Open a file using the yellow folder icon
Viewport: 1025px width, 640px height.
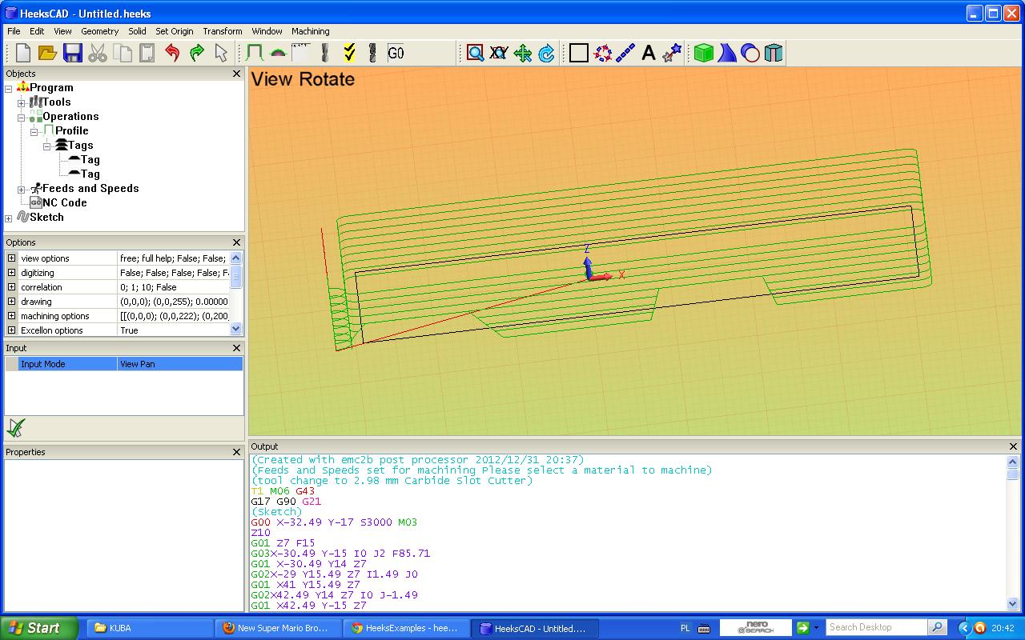point(48,53)
